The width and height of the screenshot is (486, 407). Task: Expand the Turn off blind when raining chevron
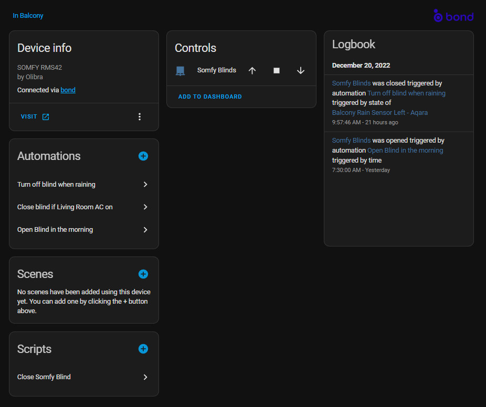[145, 185]
